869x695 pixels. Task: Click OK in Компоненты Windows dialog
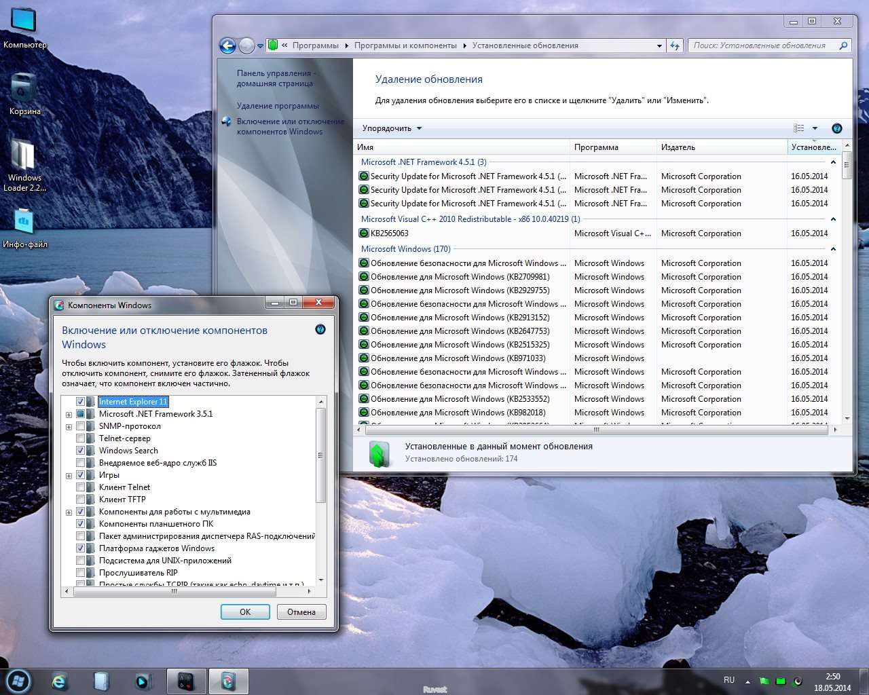pos(245,612)
